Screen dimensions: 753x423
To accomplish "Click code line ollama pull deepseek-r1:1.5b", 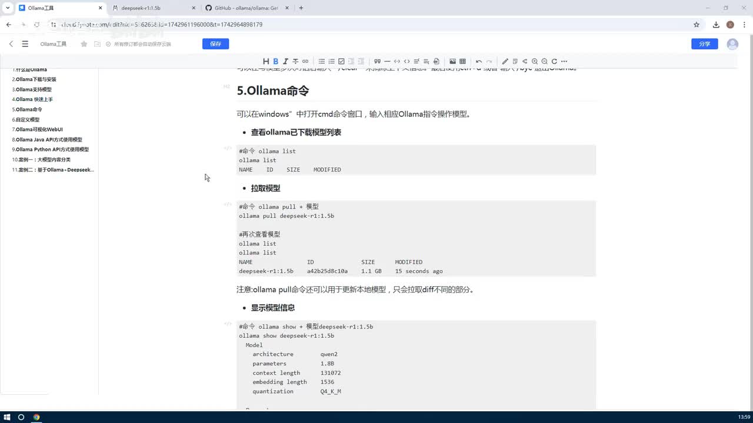I will (x=286, y=216).
